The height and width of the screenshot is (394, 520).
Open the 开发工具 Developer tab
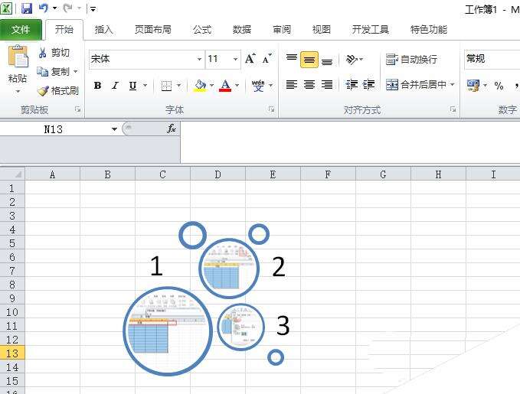coord(371,30)
